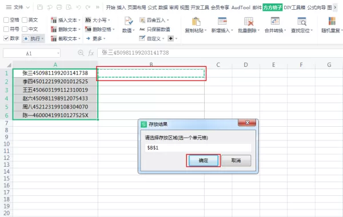Open 删除文本 dropdown
The height and width of the screenshot is (217, 343).
pyautogui.click(x=66, y=29)
